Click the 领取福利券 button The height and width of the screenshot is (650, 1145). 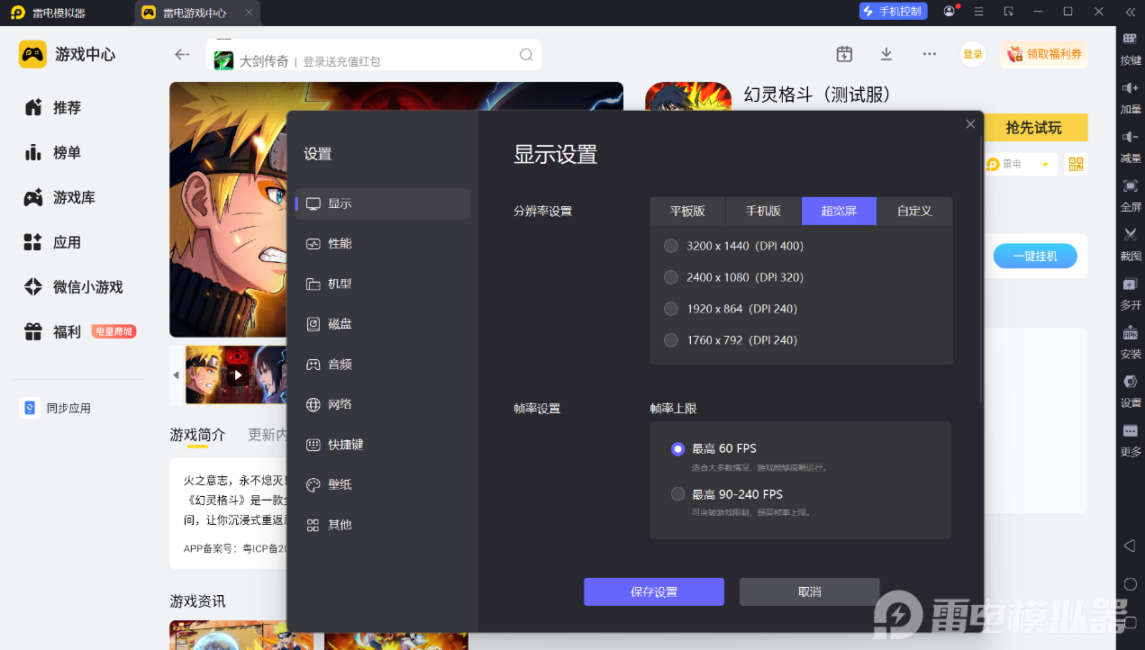(x=1044, y=54)
